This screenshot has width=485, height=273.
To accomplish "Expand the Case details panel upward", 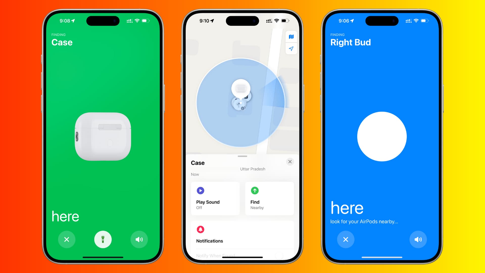I will (x=242, y=156).
